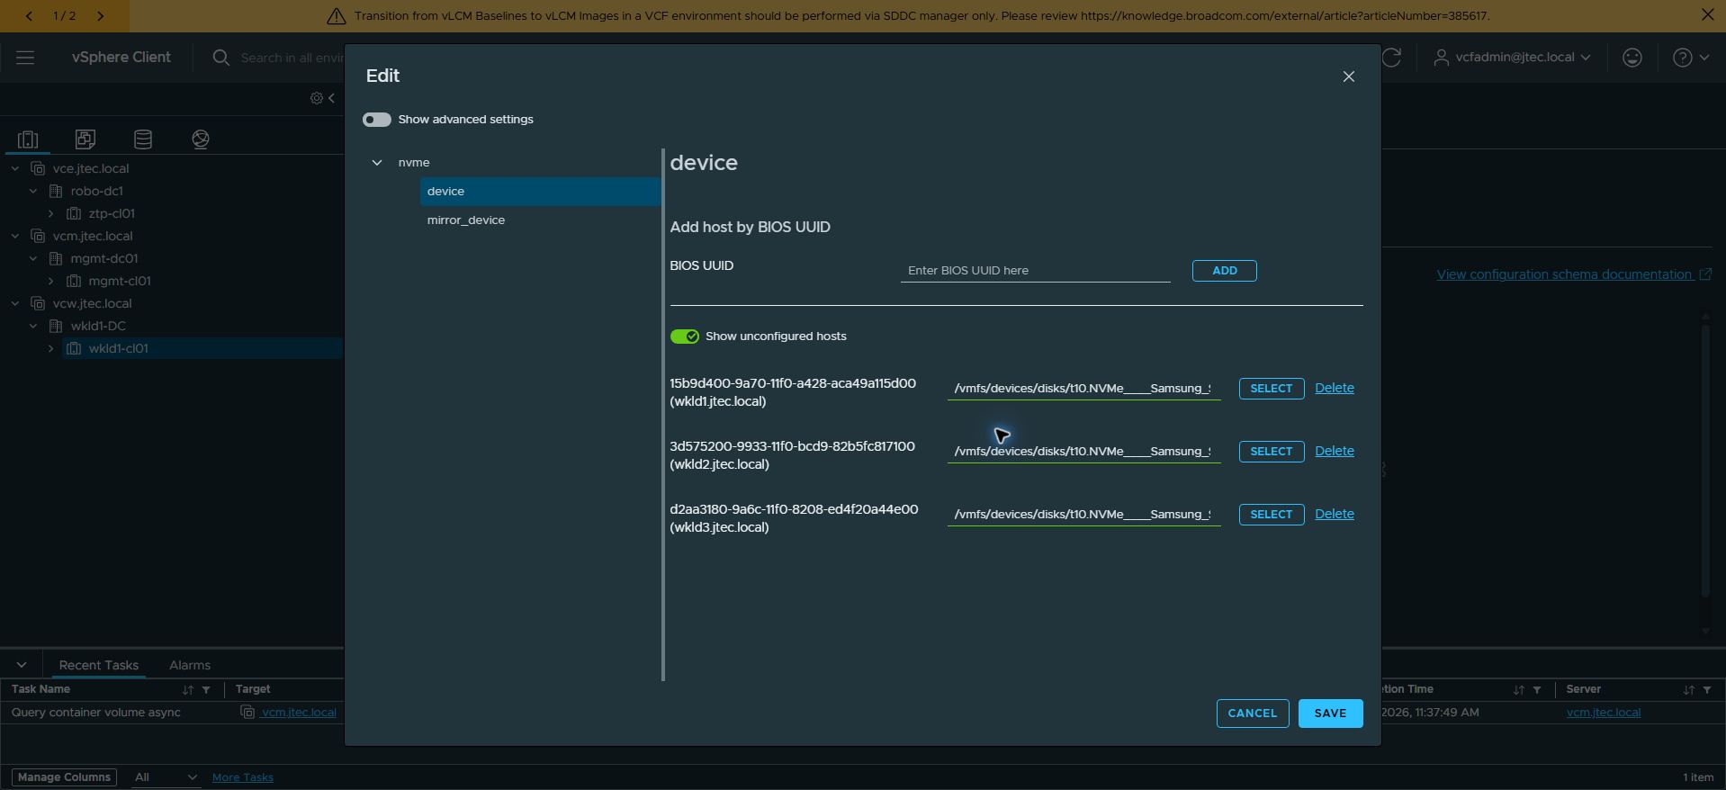
Task: Click the search magnifier icon
Action: (220, 58)
